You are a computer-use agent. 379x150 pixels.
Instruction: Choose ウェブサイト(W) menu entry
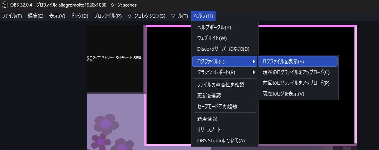click(x=224, y=38)
